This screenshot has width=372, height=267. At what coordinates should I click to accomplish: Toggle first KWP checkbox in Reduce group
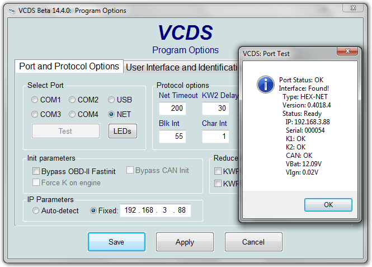(x=218, y=171)
